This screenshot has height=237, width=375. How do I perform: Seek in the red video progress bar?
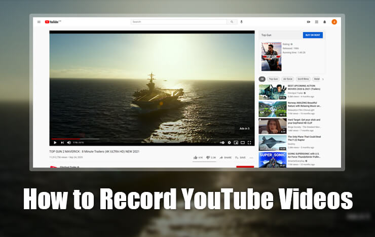coord(152,139)
